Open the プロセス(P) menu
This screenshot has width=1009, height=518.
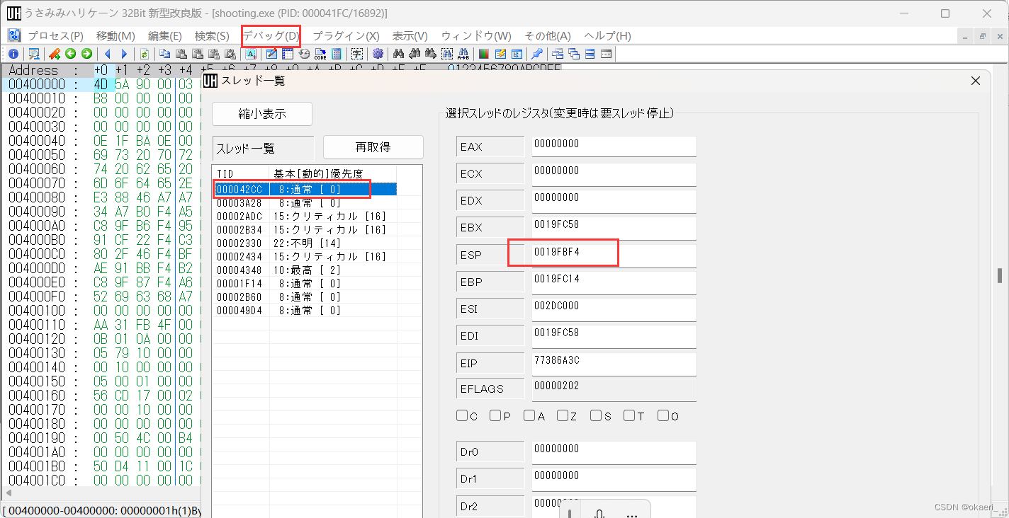pyautogui.click(x=55, y=35)
